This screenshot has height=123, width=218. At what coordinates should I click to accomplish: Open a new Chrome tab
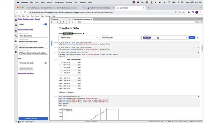tap(148, 8)
